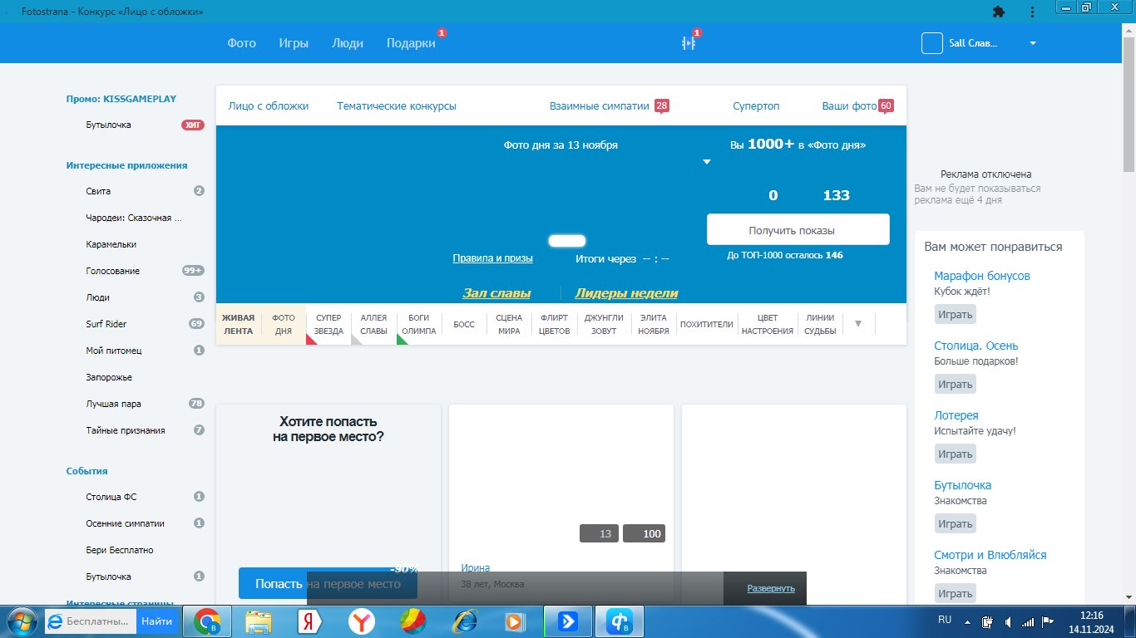This screenshot has width=1136, height=638.
Task: Click Играть under Столица. Осень
Action: 955,385
